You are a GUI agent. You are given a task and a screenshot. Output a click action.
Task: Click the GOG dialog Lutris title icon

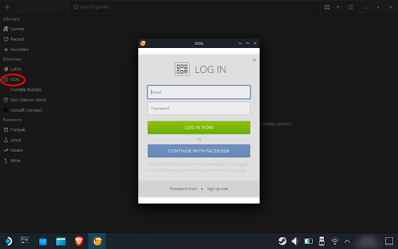(143, 43)
